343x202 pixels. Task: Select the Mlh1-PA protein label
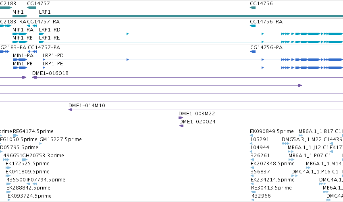[23, 56]
